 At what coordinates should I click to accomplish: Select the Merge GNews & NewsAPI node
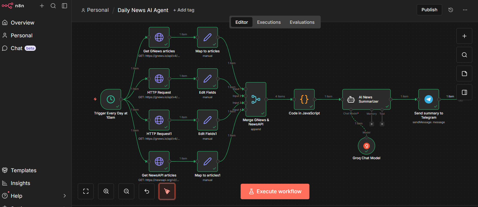256,99
